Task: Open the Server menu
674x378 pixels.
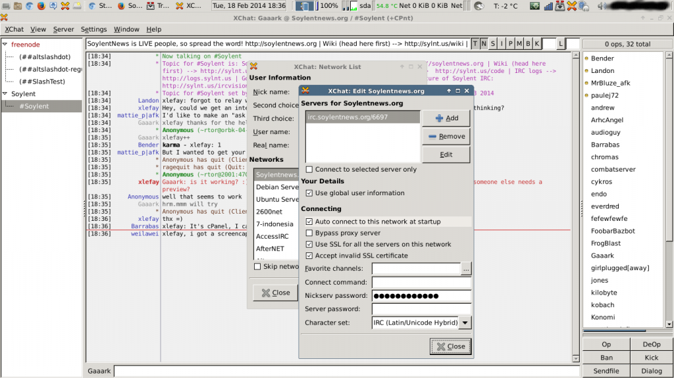Action: 63,30
